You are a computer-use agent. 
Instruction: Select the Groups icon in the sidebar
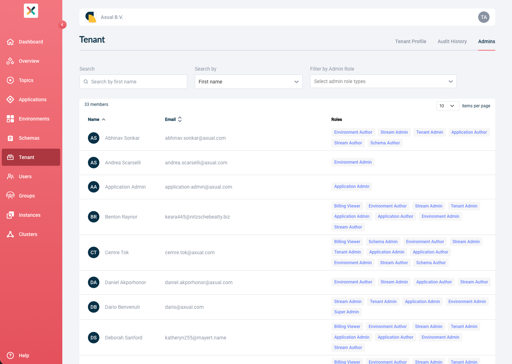[x=10, y=196]
